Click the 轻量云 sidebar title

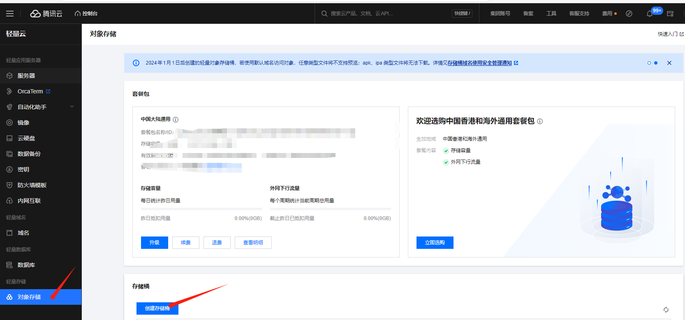[16, 34]
